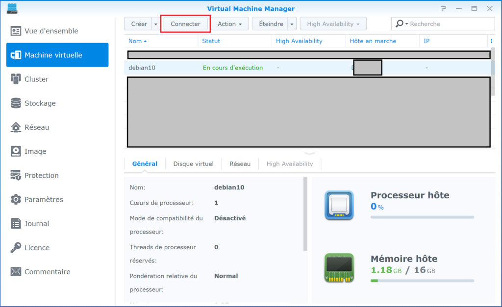Open the Cluster section icon

coord(16,79)
